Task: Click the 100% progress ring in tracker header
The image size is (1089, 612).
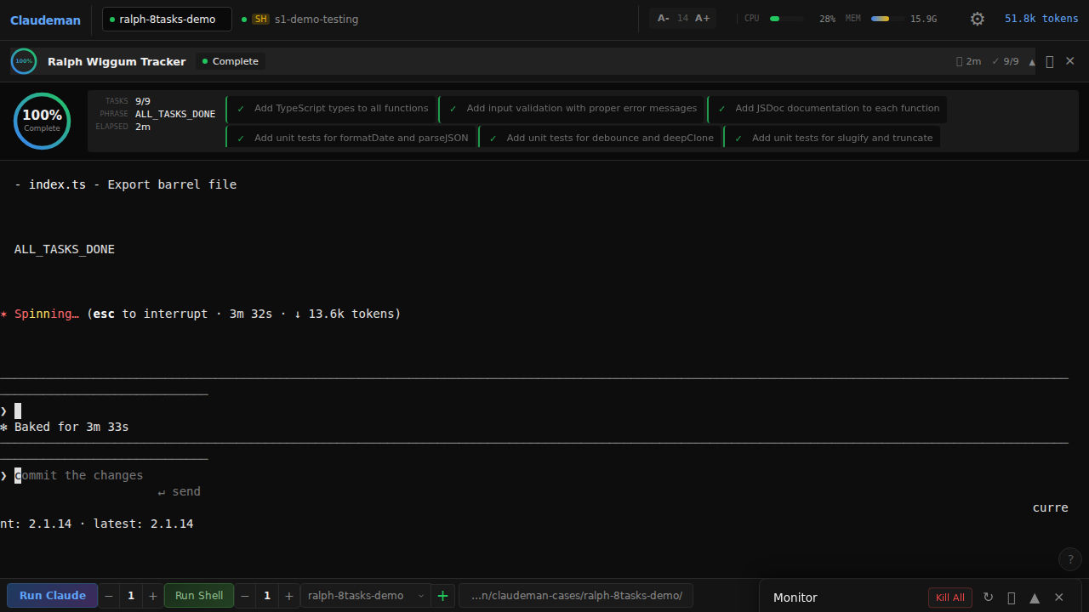Action: (24, 61)
